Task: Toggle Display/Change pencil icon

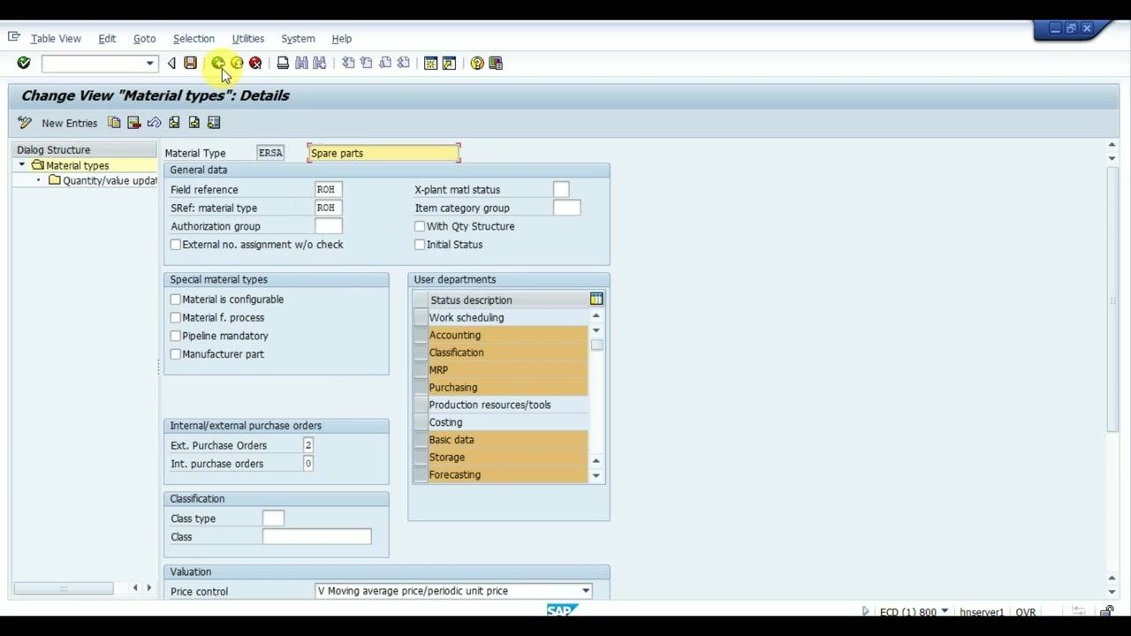Action: point(25,123)
